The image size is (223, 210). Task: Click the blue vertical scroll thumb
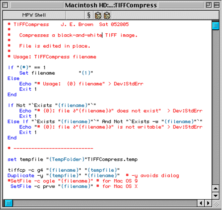click(x=215, y=26)
